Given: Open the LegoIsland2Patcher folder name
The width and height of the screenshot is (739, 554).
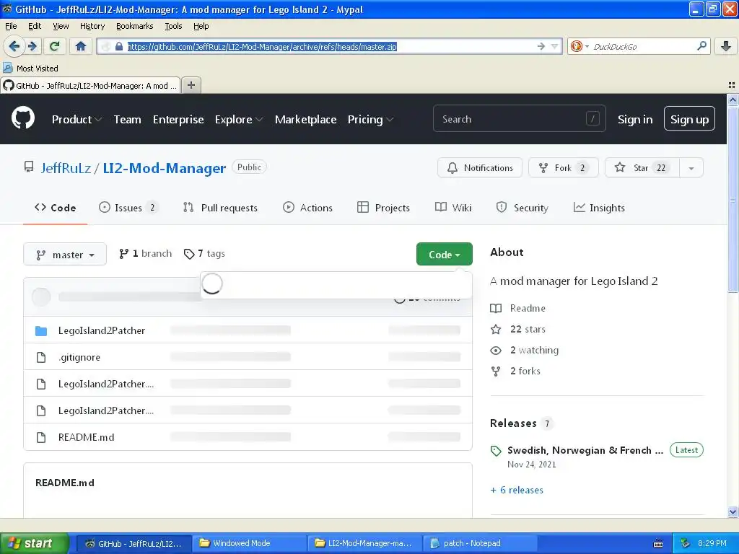Looking at the screenshot, I should (102, 330).
